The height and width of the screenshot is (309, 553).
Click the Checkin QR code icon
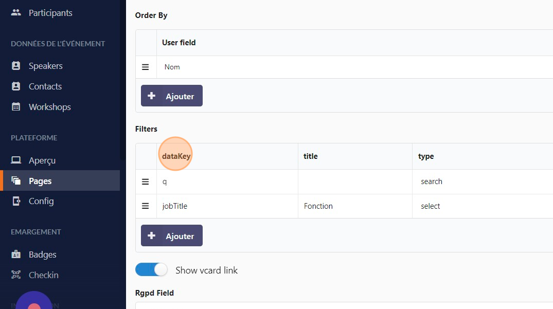16,275
